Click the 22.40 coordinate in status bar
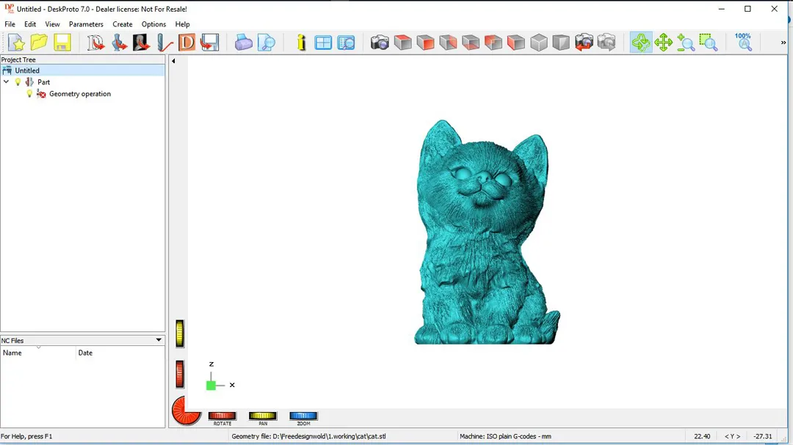 coord(702,436)
